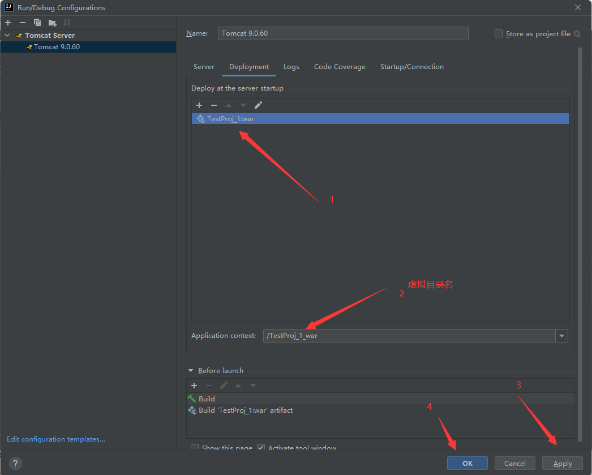Edit the selected deployment artifact
This screenshot has width=592, height=475.
coord(258,105)
